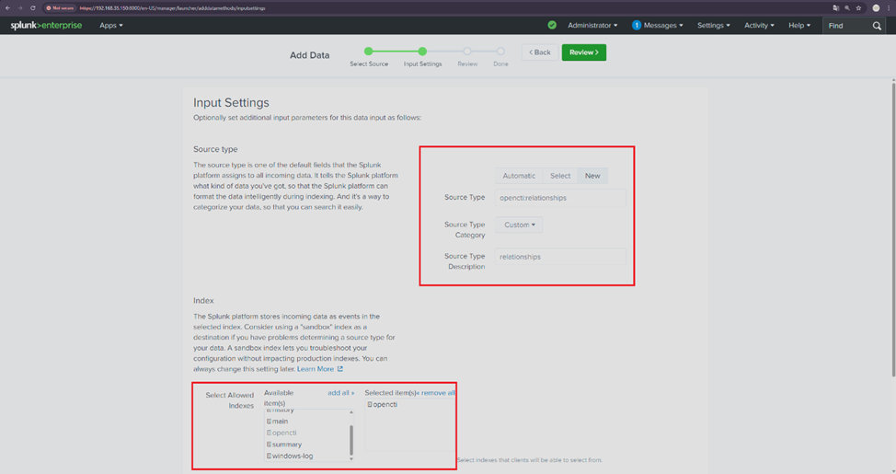Open the Custom source type category dropdown
This screenshot has width=896, height=474.
[519, 225]
